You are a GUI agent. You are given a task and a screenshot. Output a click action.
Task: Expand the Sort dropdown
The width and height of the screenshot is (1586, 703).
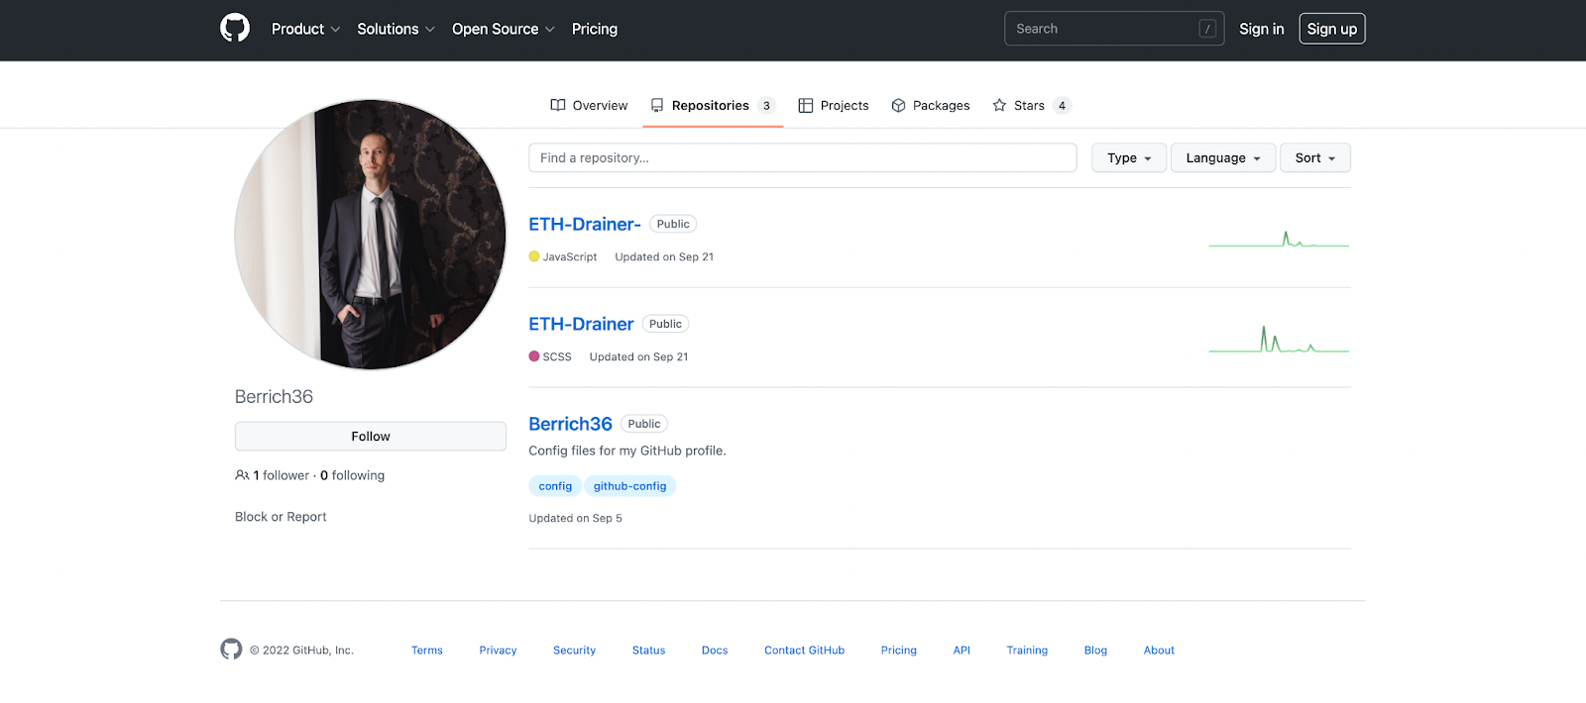pyautogui.click(x=1315, y=157)
